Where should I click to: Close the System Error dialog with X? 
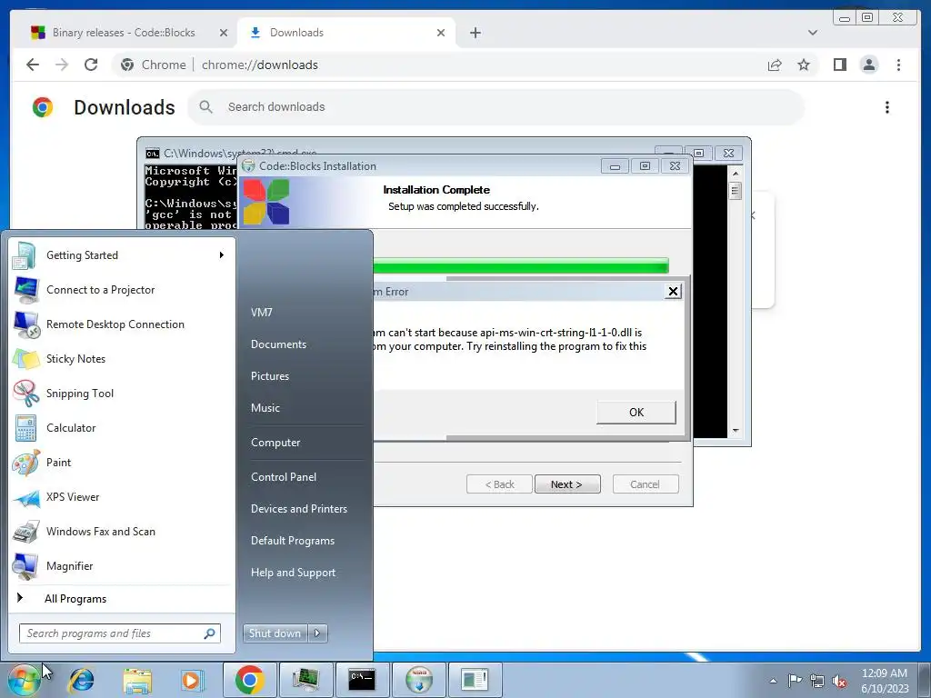673,292
